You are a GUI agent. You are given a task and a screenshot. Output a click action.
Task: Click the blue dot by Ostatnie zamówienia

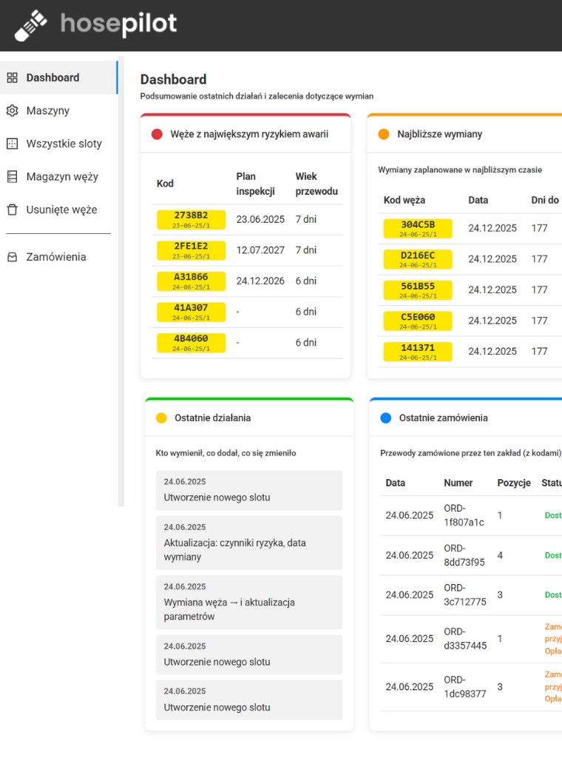pos(385,418)
